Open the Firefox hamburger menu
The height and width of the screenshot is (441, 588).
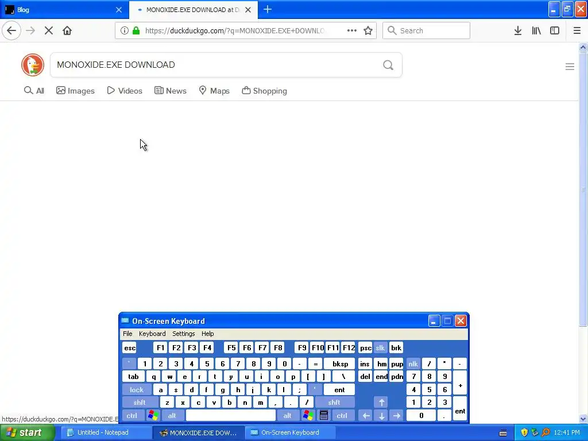coord(577,30)
